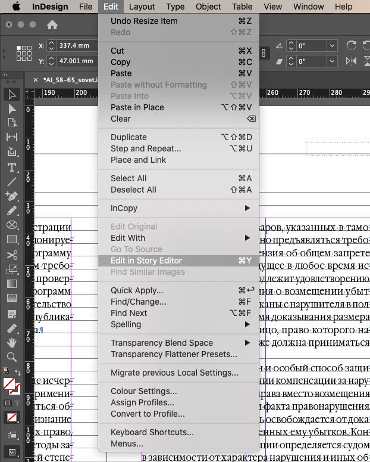The width and height of the screenshot is (370, 462).
Task: Choose Step and Repeat…
Action: 178,148
